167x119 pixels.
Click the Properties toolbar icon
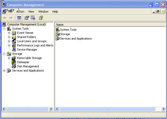click(x=27, y=18)
